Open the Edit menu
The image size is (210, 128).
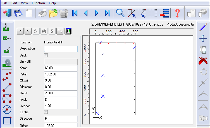point(14,3)
